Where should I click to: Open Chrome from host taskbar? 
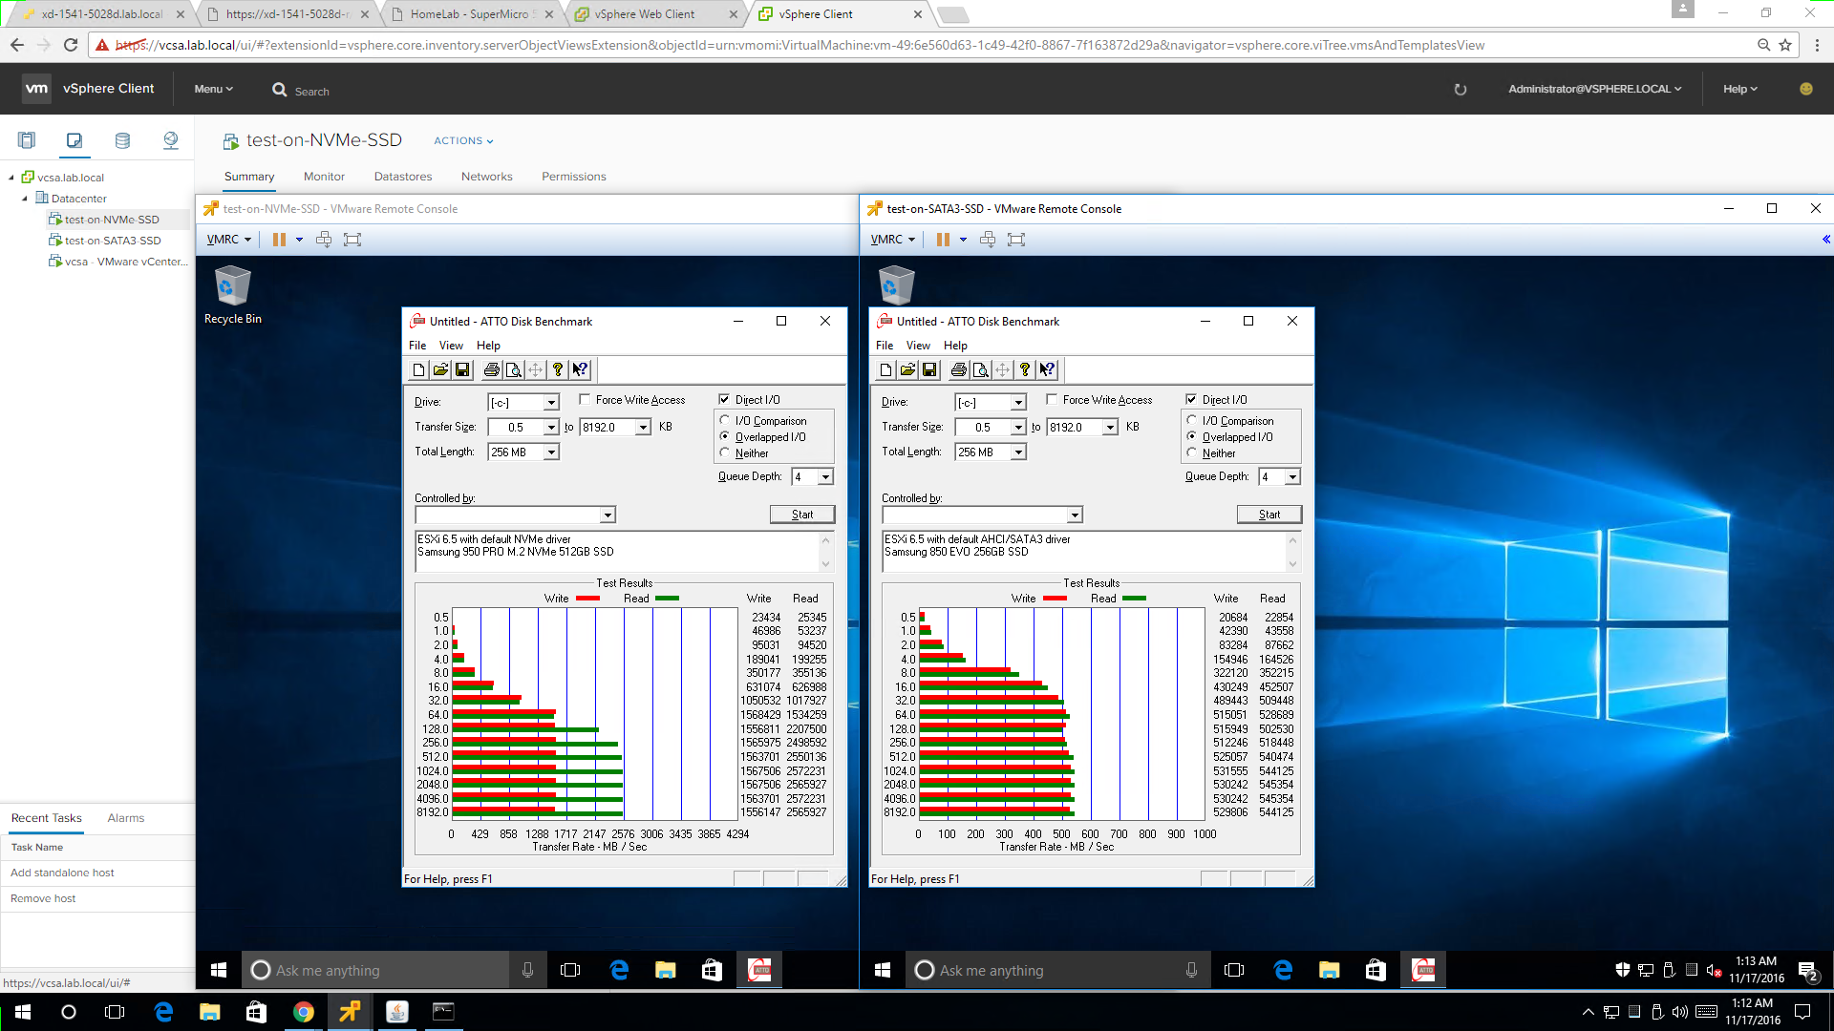303,1012
